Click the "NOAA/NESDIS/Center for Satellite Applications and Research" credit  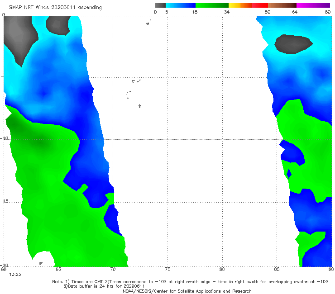[187, 291]
